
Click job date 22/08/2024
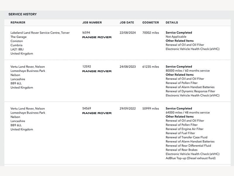(x=128, y=33)
